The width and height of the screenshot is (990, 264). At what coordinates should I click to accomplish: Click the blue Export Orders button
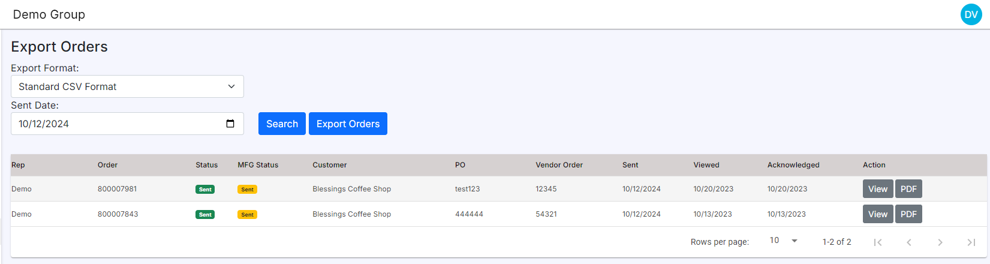pos(348,124)
